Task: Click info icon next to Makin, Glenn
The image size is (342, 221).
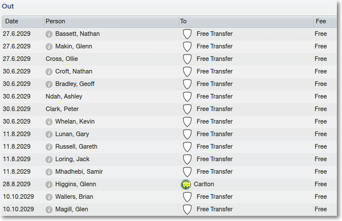Action: coord(49,47)
